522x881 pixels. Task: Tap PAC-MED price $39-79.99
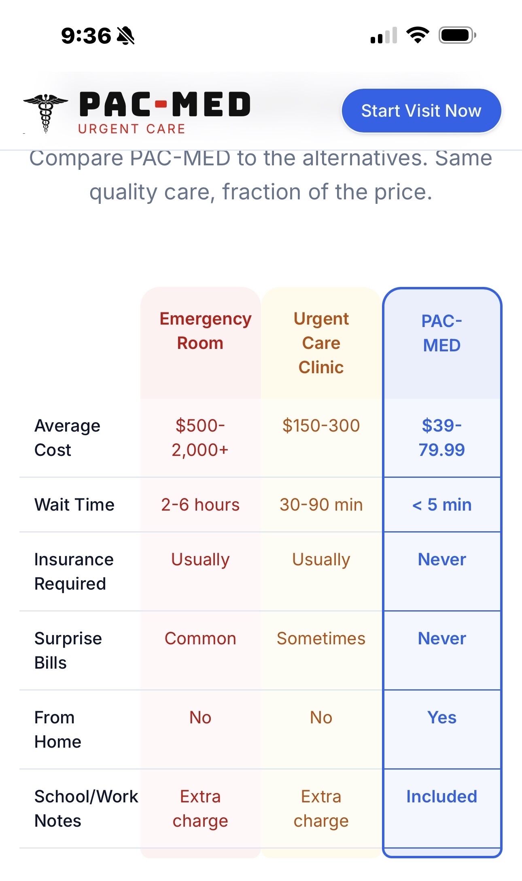(x=441, y=438)
